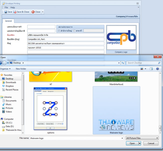
Task: Select Desktop in the Favorites list
Action: tap(9, 79)
